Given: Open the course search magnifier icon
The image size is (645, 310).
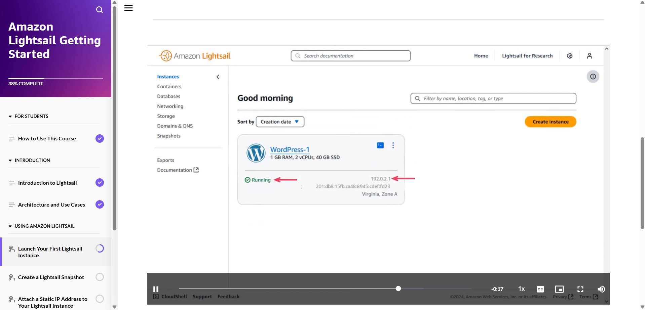Looking at the screenshot, I should [100, 10].
